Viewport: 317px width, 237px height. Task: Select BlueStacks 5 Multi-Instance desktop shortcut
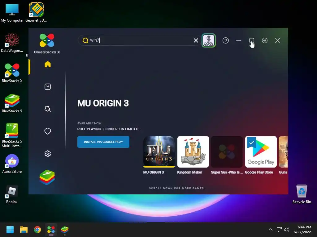12,135
